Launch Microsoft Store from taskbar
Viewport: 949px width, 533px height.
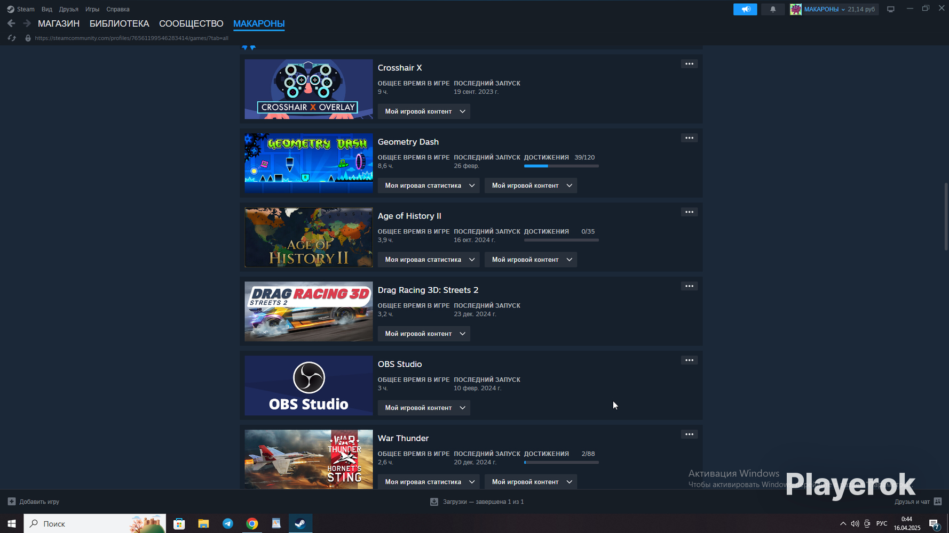[179, 523]
